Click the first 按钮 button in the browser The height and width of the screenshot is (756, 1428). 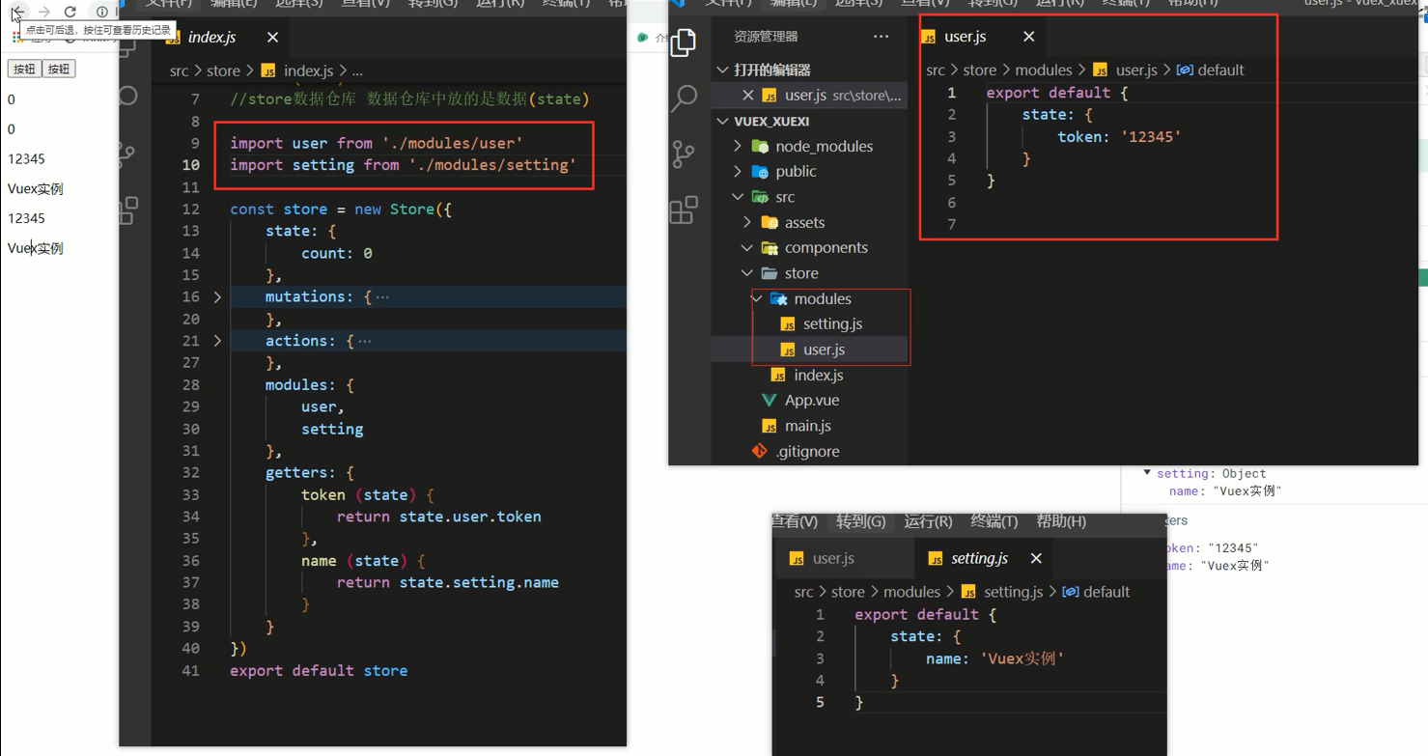24,69
